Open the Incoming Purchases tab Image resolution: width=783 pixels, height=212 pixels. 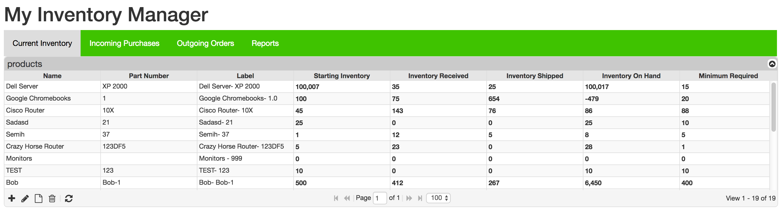click(x=124, y=43)
